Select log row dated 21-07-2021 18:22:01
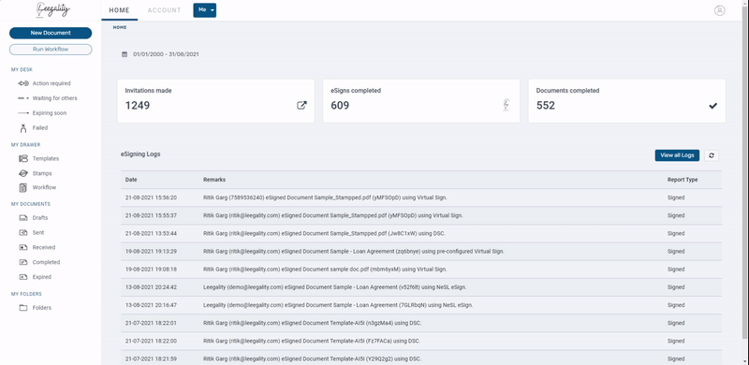The height and width of the screenshot is (365, 749). tap(421, 323)
